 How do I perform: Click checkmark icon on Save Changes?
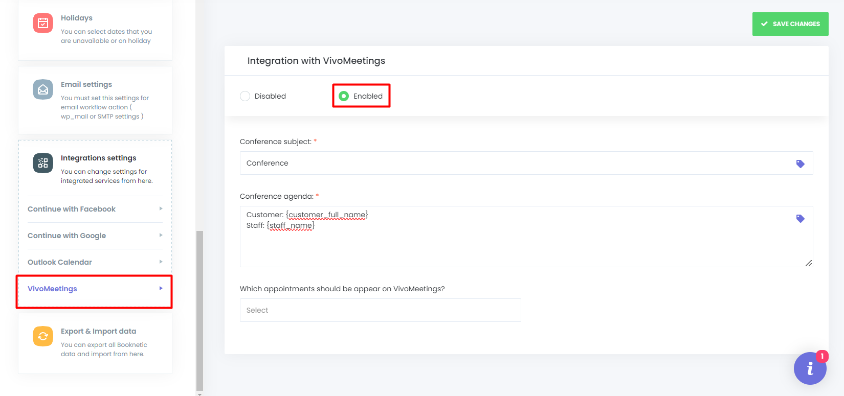(764, 24)
